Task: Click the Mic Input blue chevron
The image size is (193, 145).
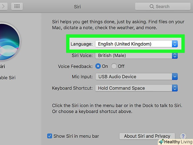Action: pyautogui.click(x=174, y=77)
